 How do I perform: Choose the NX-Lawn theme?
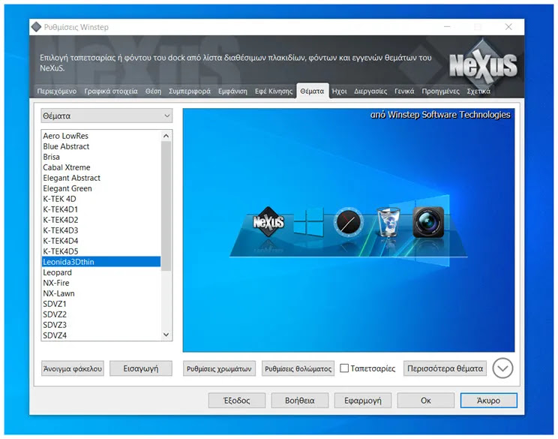tap(101, 293)
